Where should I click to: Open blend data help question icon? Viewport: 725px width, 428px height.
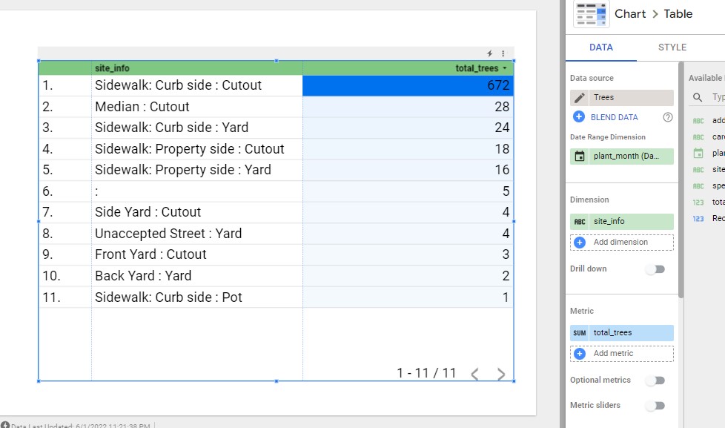pyautogui.click(x=668, y=117)
